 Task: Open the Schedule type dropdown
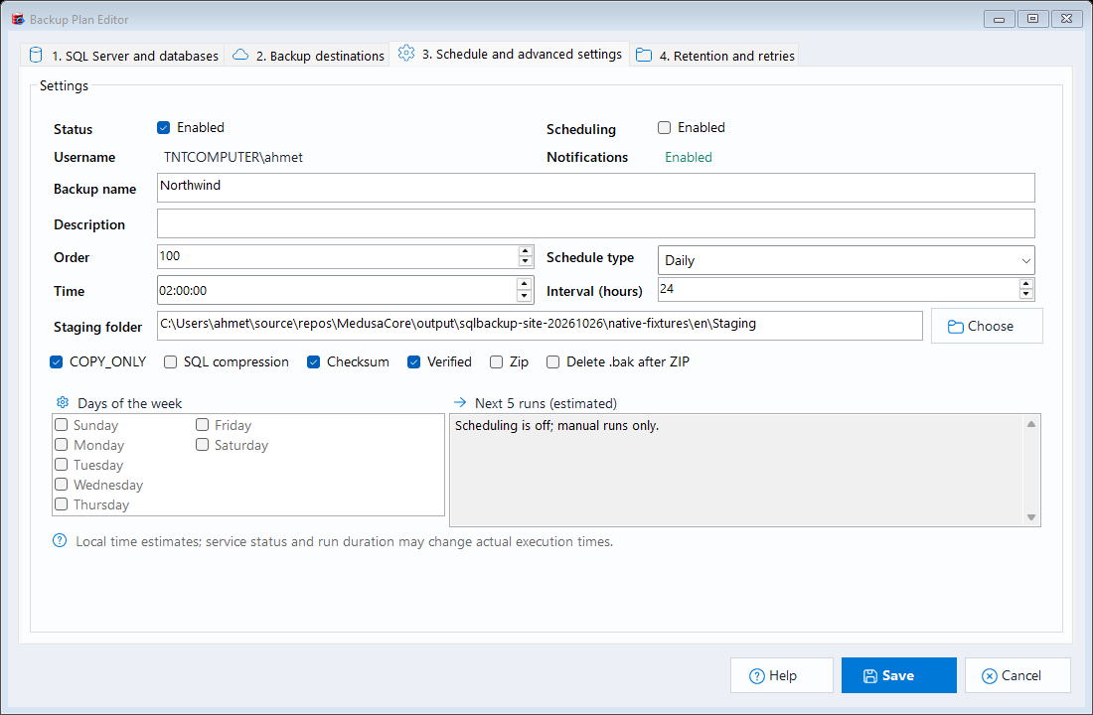[847, 260]
